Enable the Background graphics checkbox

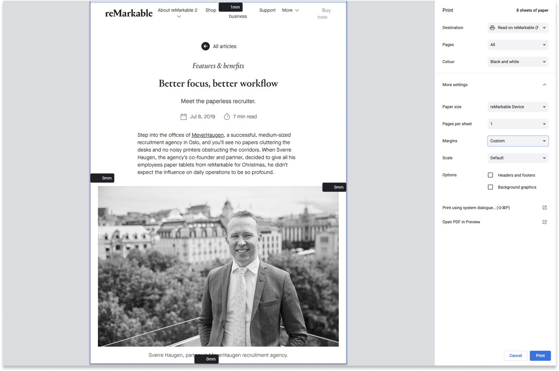point(490,187)
